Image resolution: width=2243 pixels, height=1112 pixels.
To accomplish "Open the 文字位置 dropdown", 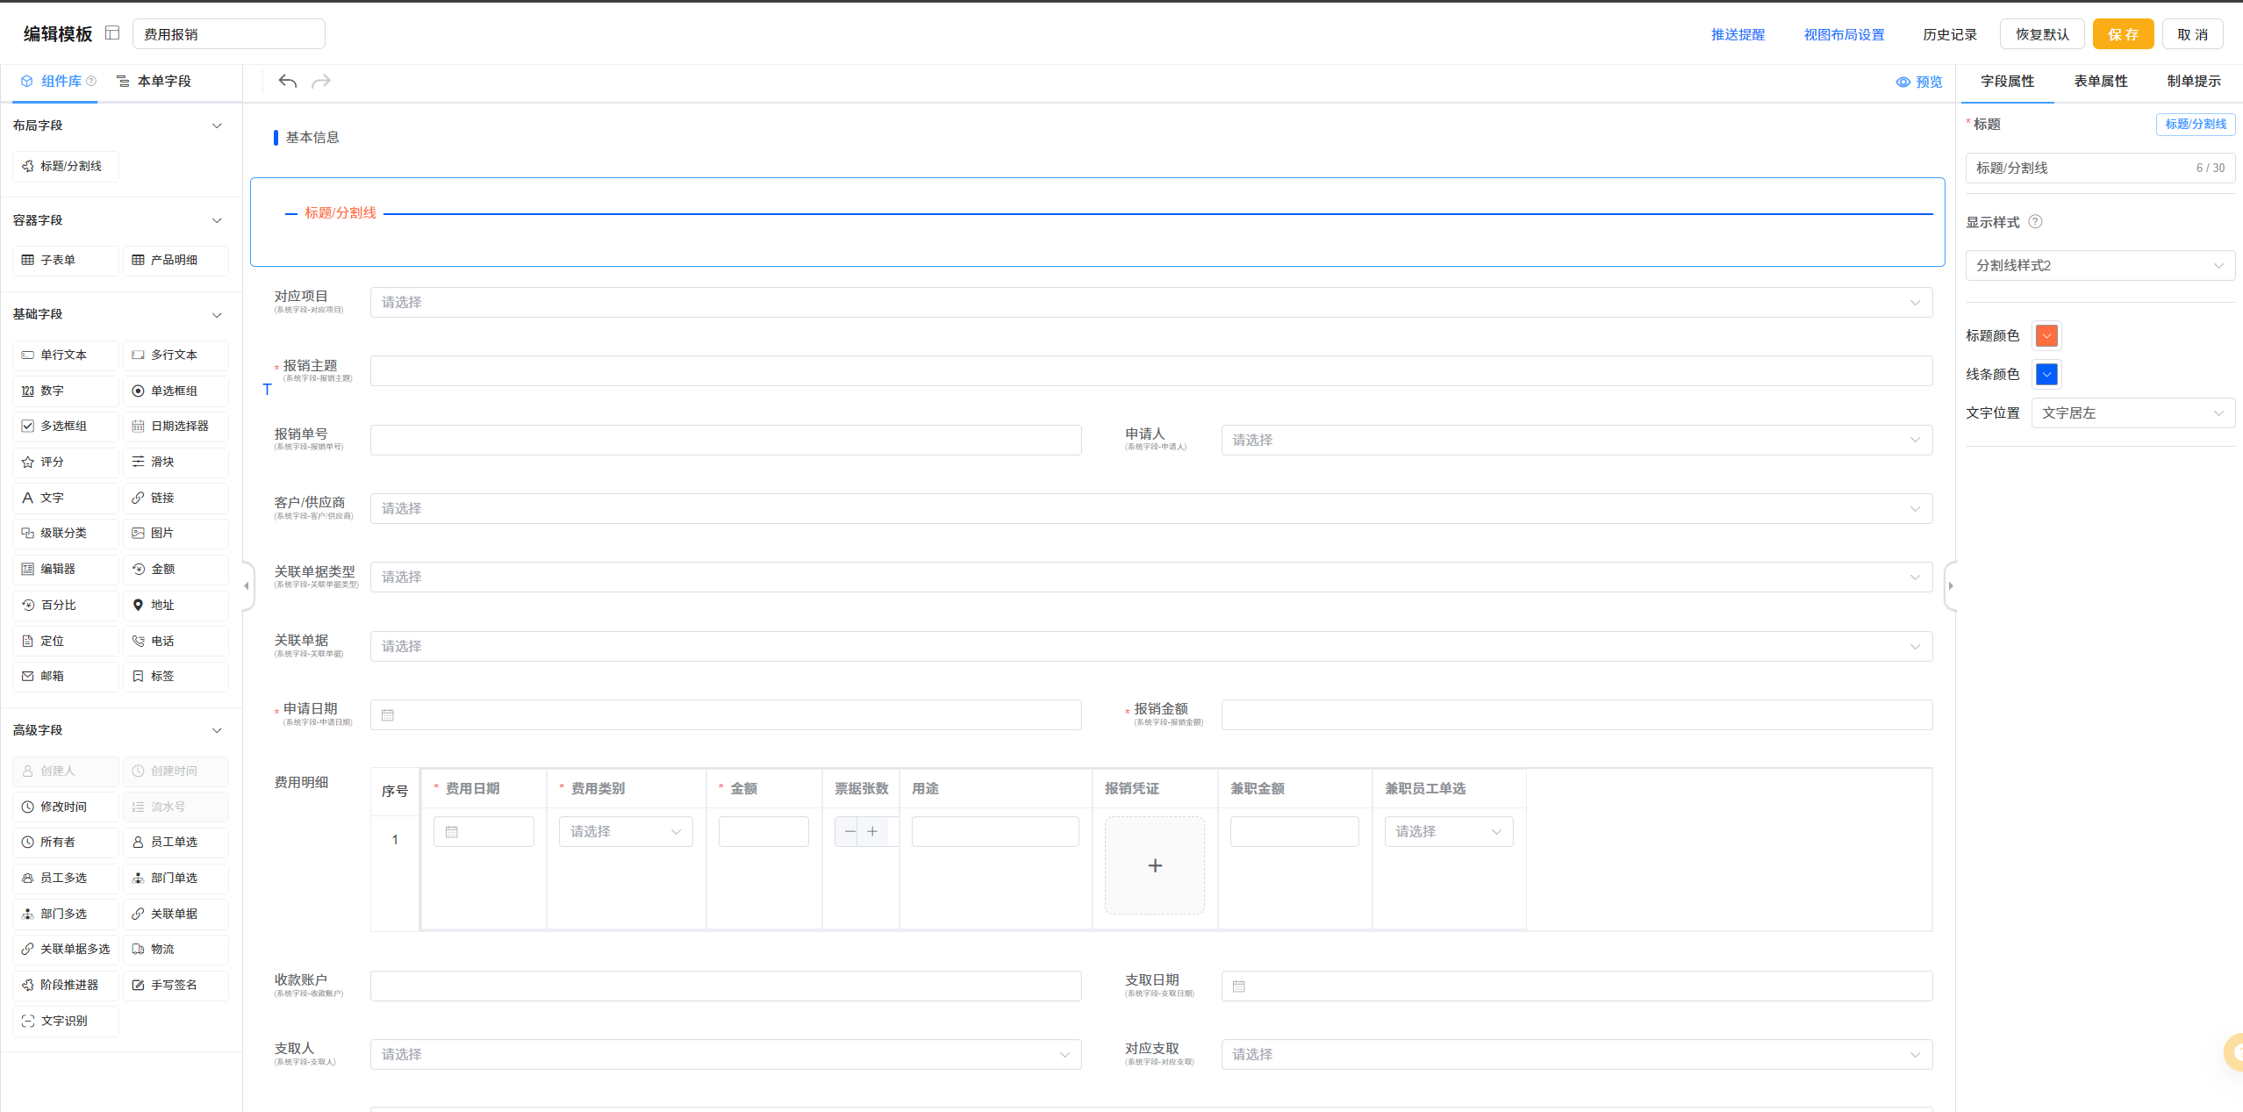I will click(x=2132, y=413).
